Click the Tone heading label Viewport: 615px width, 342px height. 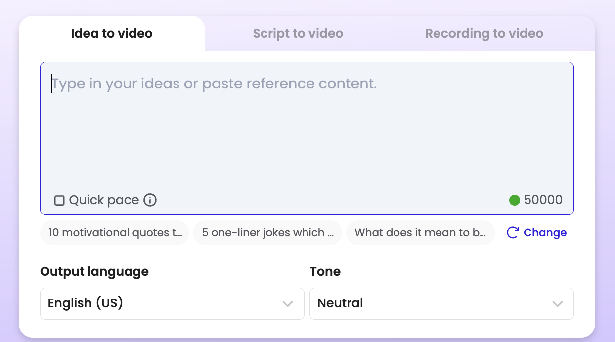pyautogui.click(x=325, y=272)
